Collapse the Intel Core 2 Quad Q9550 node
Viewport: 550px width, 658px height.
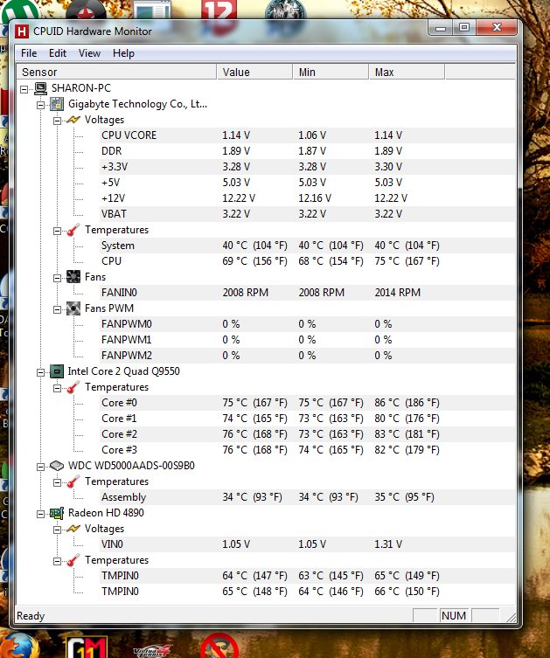(x=40, y=371)
